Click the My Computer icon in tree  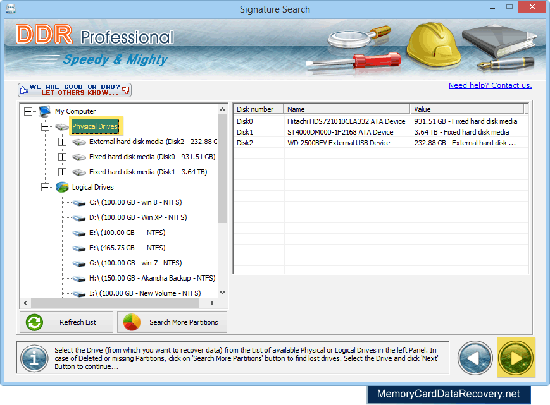tap(45, 111)
